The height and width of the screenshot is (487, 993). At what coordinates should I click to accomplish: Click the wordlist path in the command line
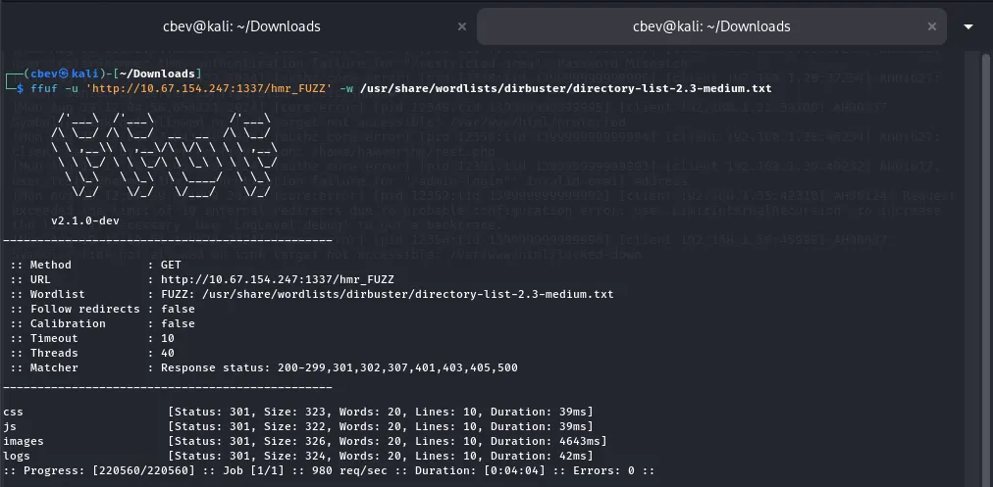click(x=565, y=88)
